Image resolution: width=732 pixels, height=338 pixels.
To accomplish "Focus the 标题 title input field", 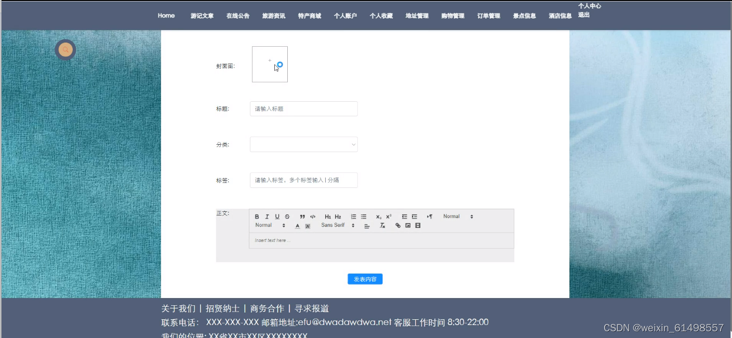I will (x=304, y=109).
